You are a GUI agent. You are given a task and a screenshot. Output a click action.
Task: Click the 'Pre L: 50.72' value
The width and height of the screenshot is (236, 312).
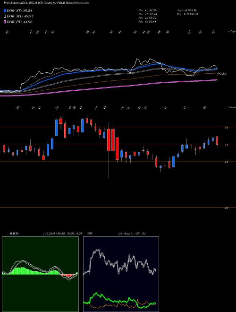coord(148,18)
